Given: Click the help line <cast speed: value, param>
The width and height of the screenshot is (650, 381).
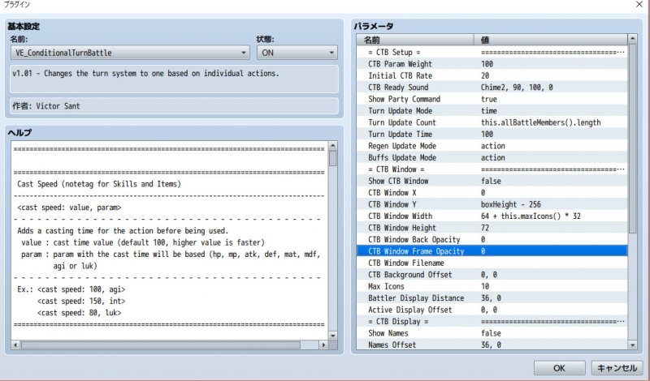Looking at the screenshot, I should point(69,208).
